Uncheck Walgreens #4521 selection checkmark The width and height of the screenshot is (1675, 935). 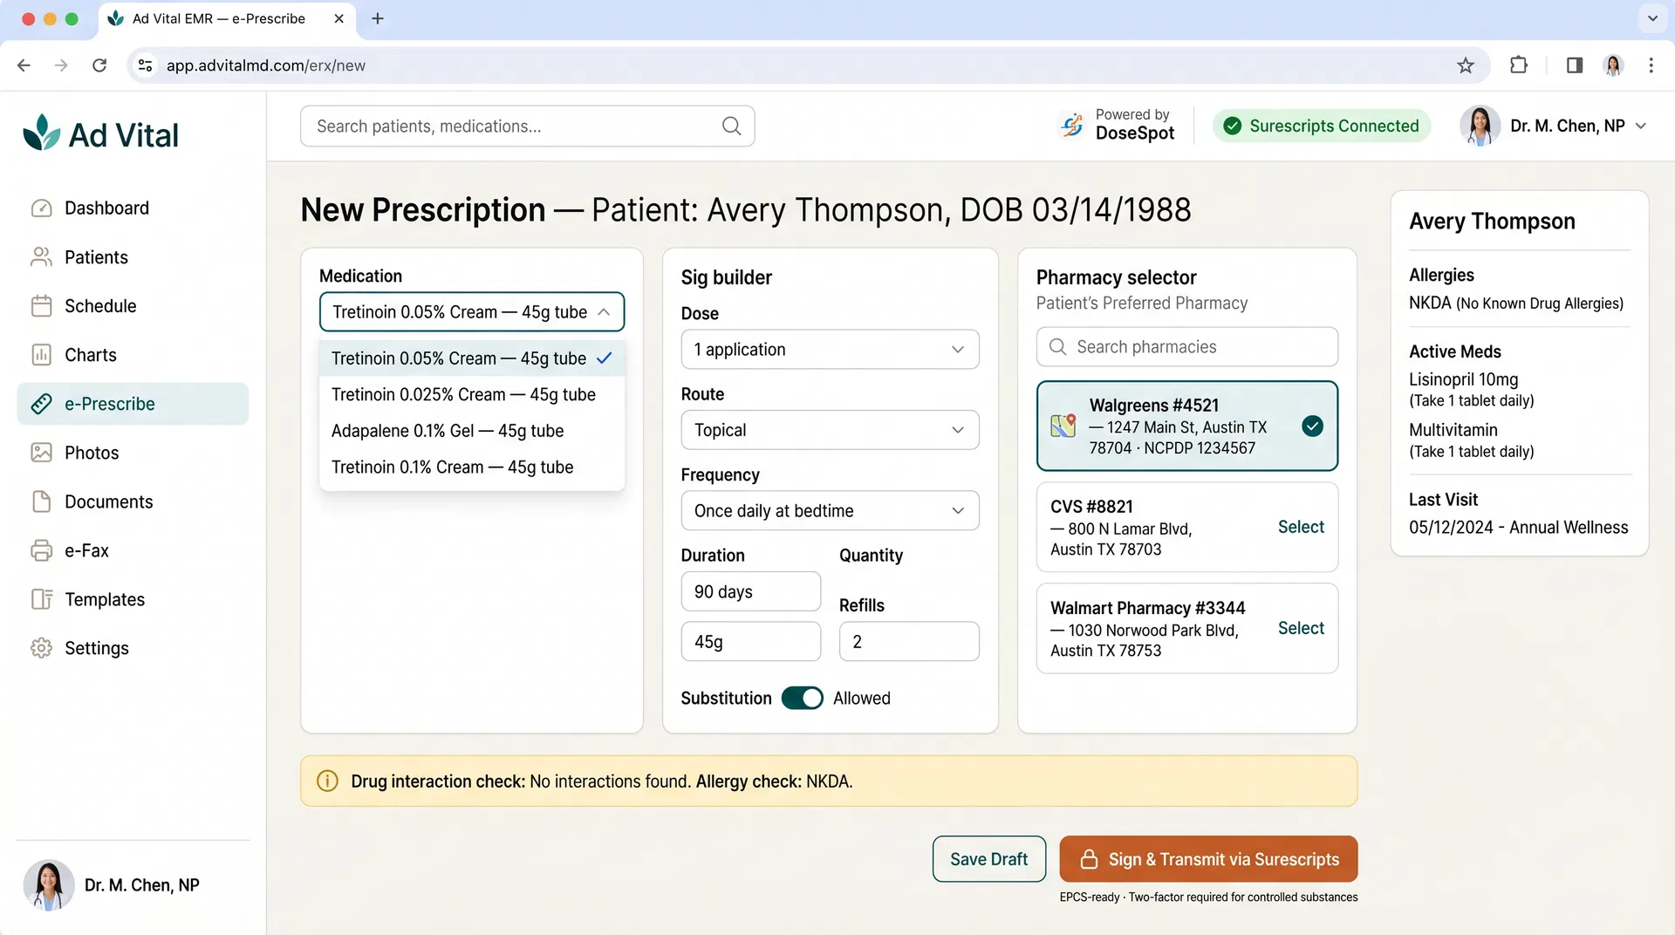coord(1312,427)
